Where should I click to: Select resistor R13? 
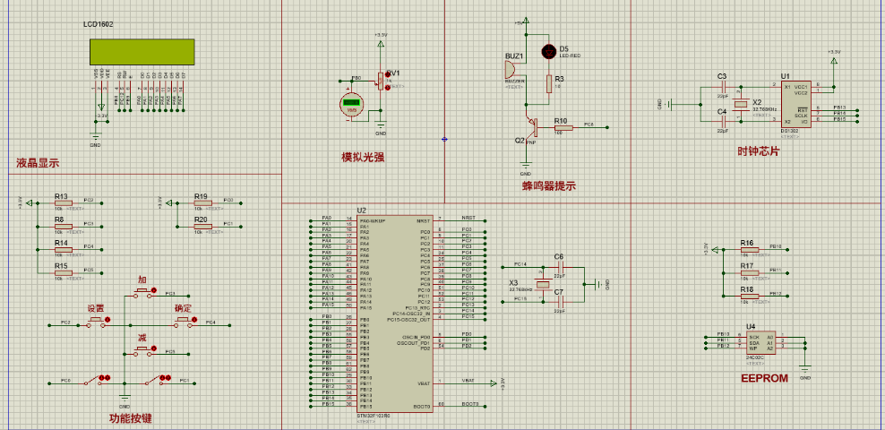pyautogui.click(x=64, y=202)
